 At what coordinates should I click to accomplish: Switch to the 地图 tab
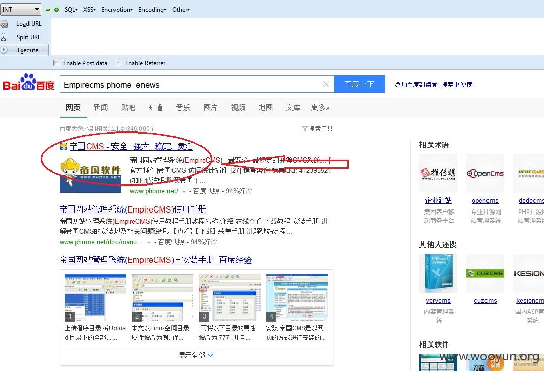266,108
